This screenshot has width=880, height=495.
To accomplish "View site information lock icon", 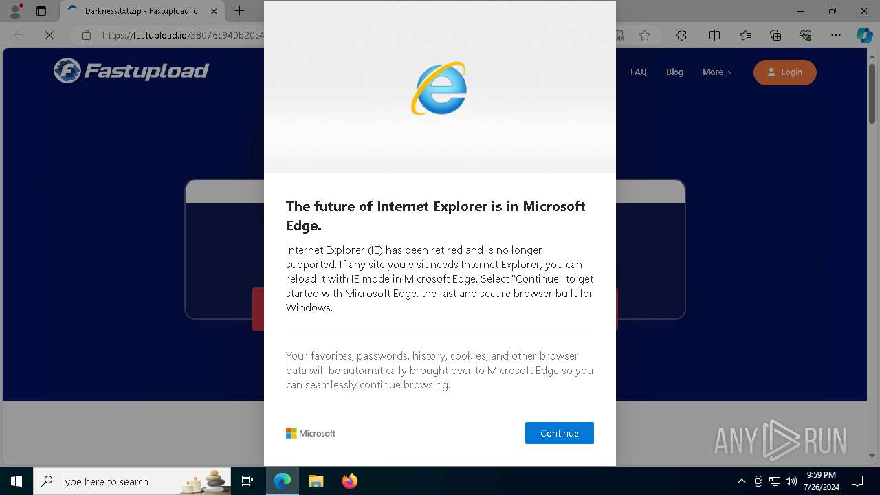I will [86, 35].
